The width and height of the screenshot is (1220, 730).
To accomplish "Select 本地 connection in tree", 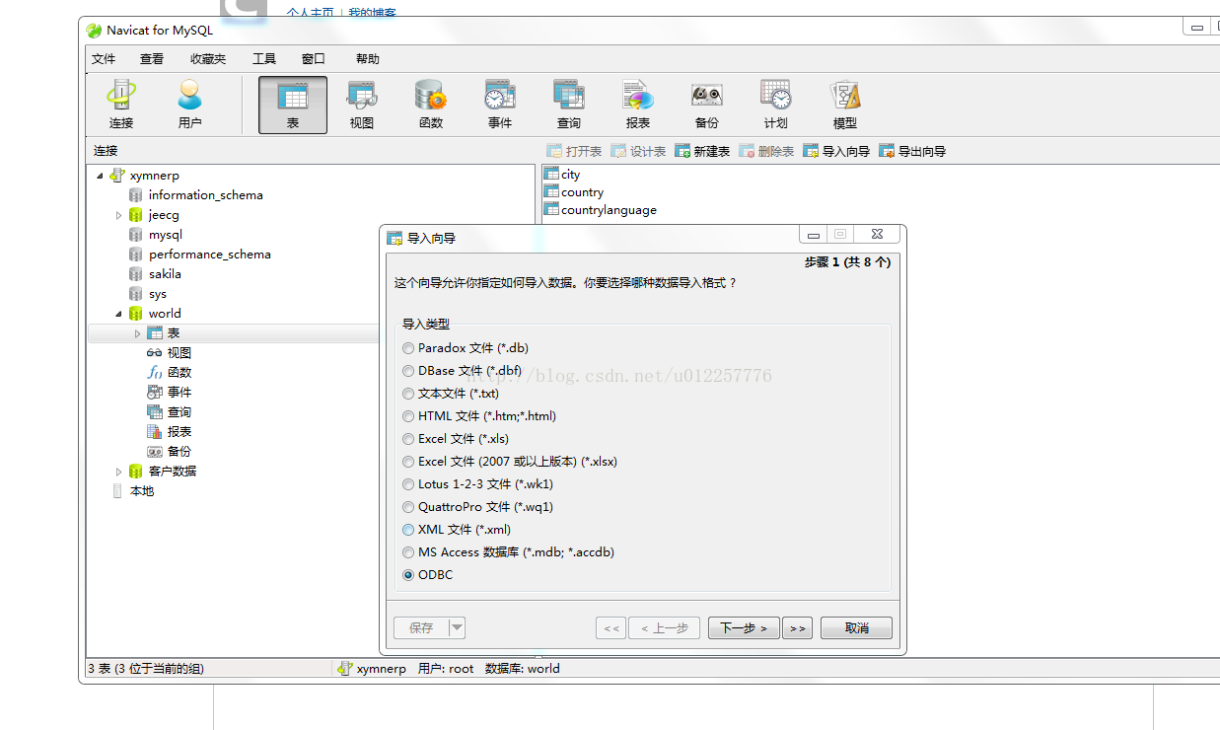I will [x=132, y=491].
